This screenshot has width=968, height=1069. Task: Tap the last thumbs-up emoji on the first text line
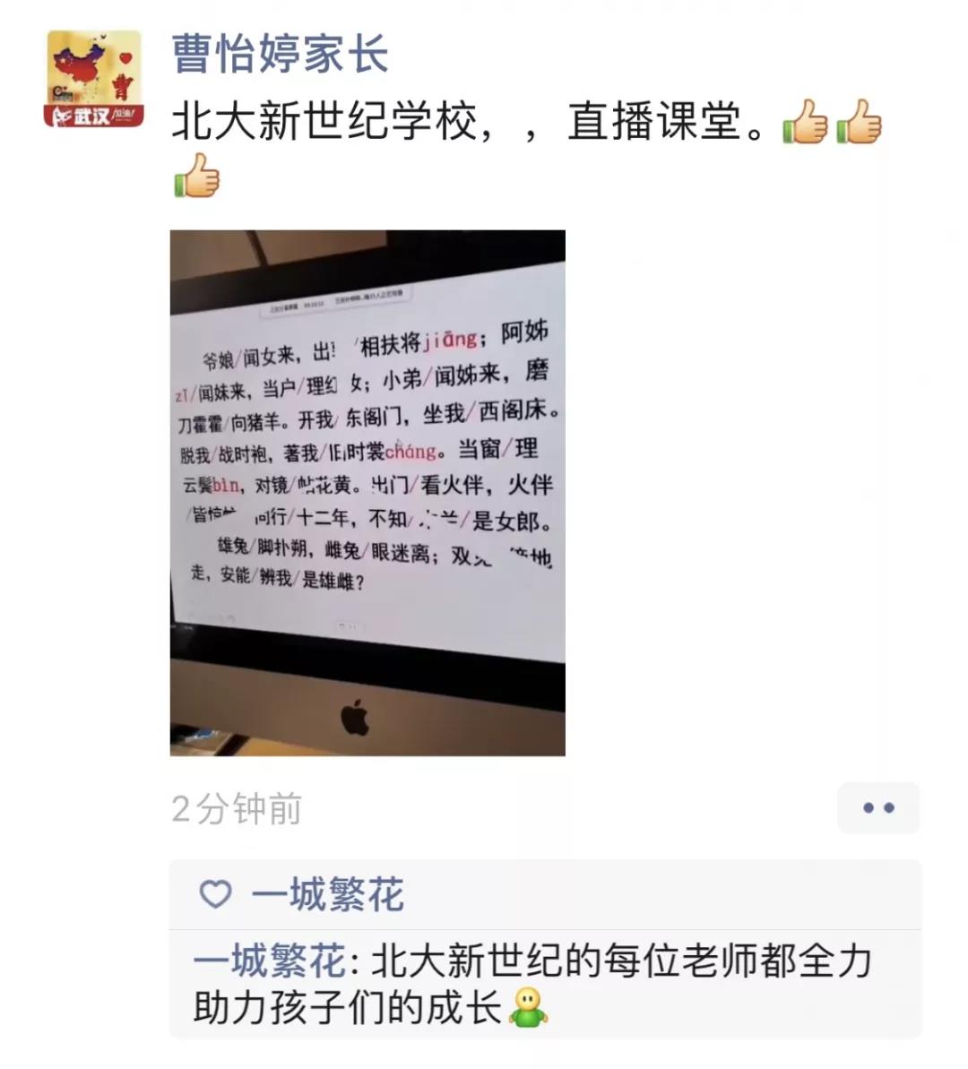point(859,122)
